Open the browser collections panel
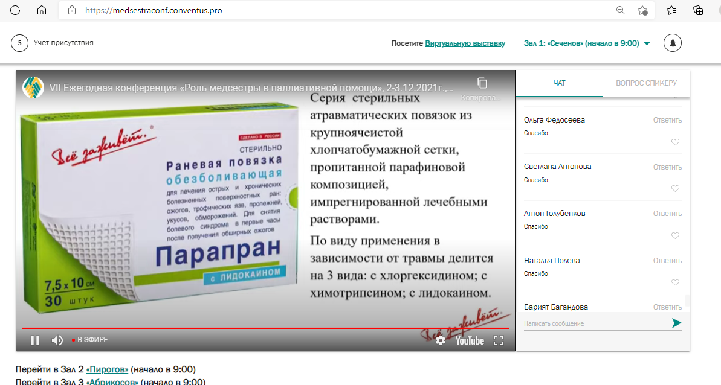Screen dimensions: 721x385 [698, 10]
